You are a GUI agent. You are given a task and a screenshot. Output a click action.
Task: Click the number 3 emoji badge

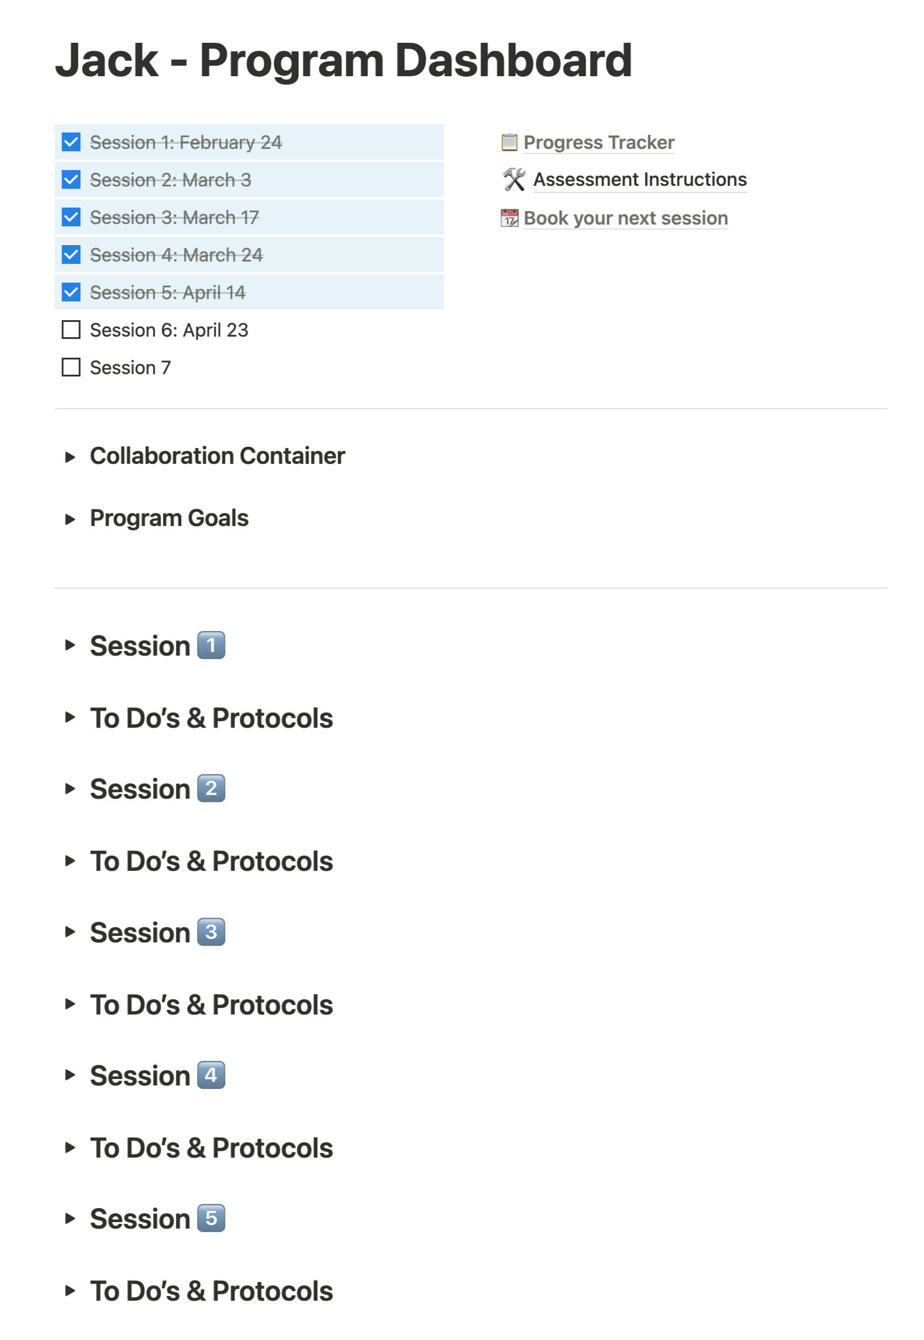pos(211,932)
